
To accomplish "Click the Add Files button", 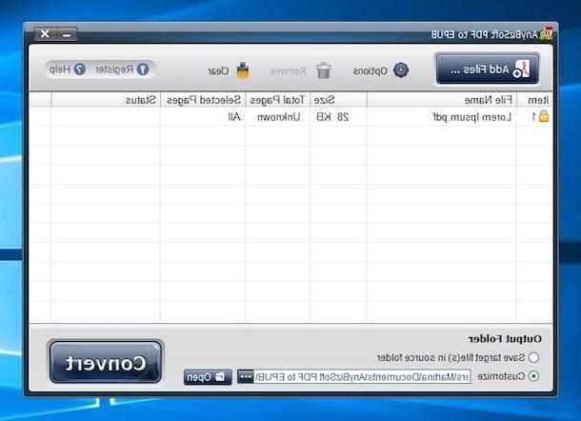I will coord(487,70).
